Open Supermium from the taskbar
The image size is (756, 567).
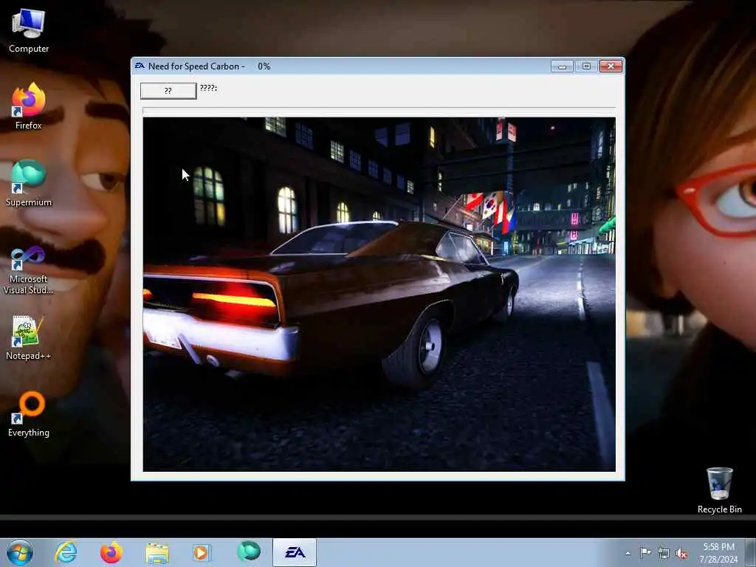249,551
